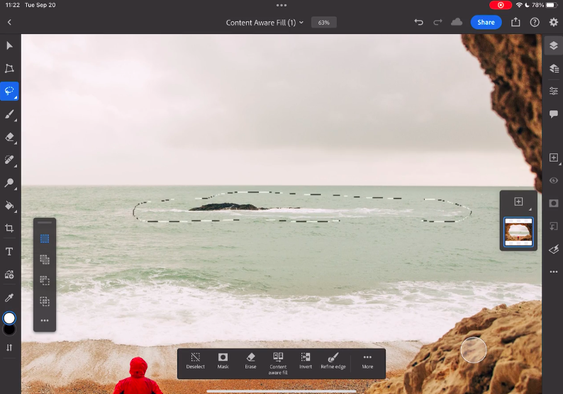Screen dimensions: 563x394
Task: Select the Crop tool
Action: point(10,229)
